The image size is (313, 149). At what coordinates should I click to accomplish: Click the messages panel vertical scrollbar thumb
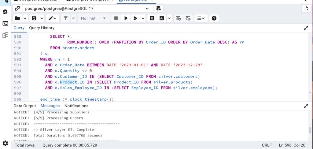(310, 130)
